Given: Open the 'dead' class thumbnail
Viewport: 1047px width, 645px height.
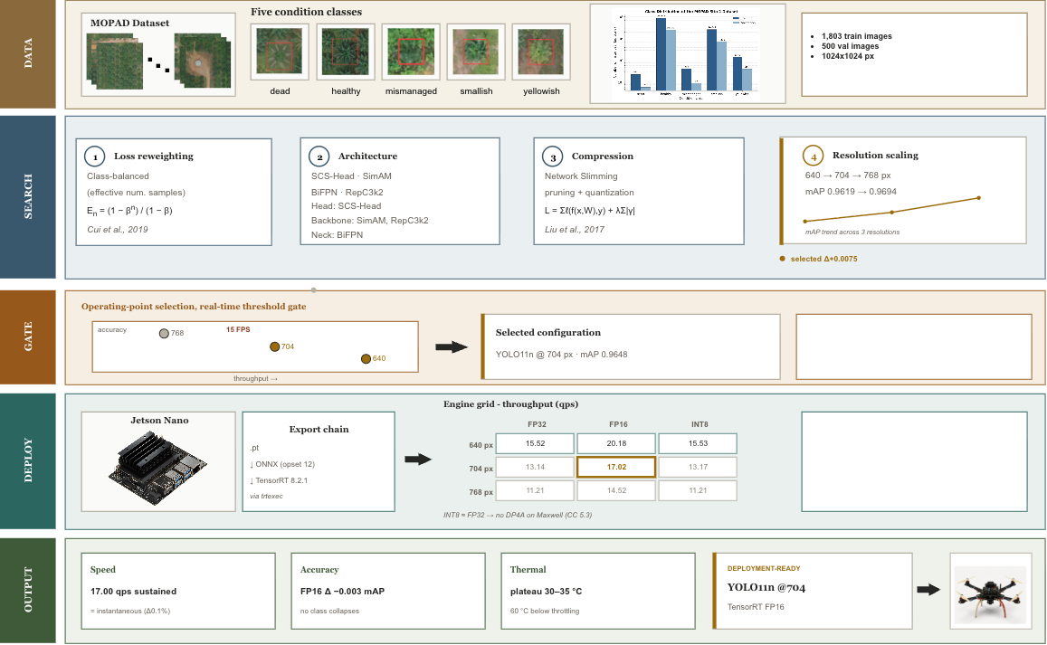Looking at the screenshot, I should (280, 52).
